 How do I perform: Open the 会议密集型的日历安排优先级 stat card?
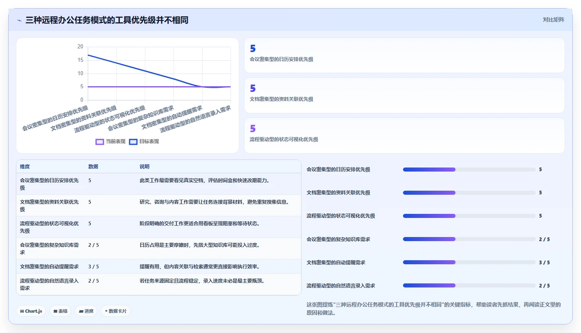404,55
